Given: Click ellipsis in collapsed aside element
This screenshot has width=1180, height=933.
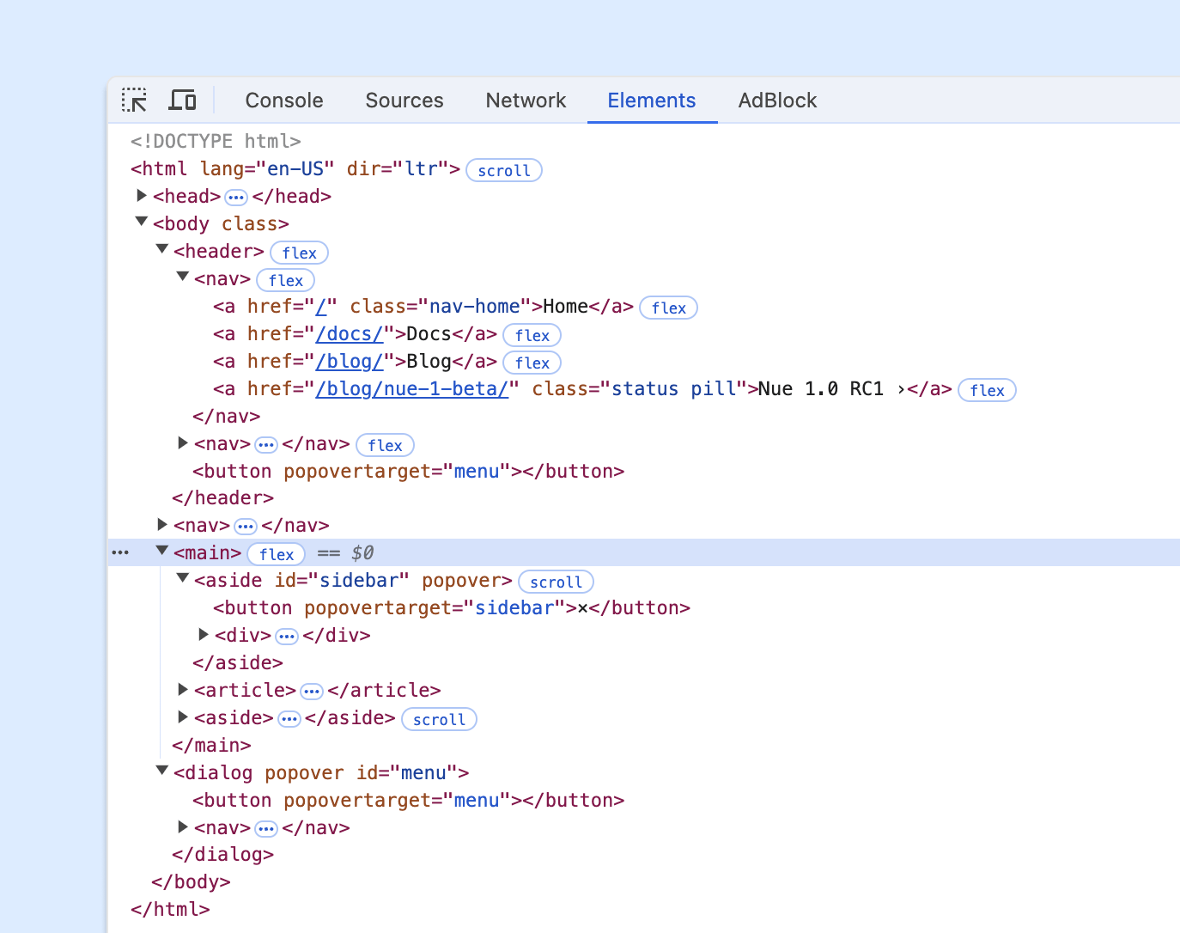Looking at the screenshot, I should coord(289,719).
